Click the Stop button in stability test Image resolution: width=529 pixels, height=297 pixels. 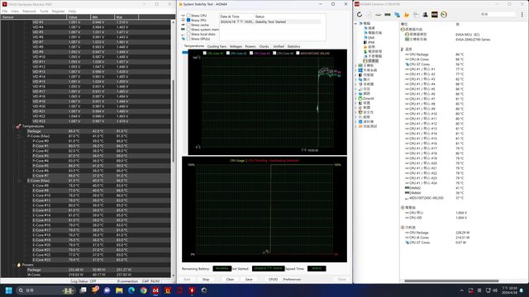click(206, 279)
